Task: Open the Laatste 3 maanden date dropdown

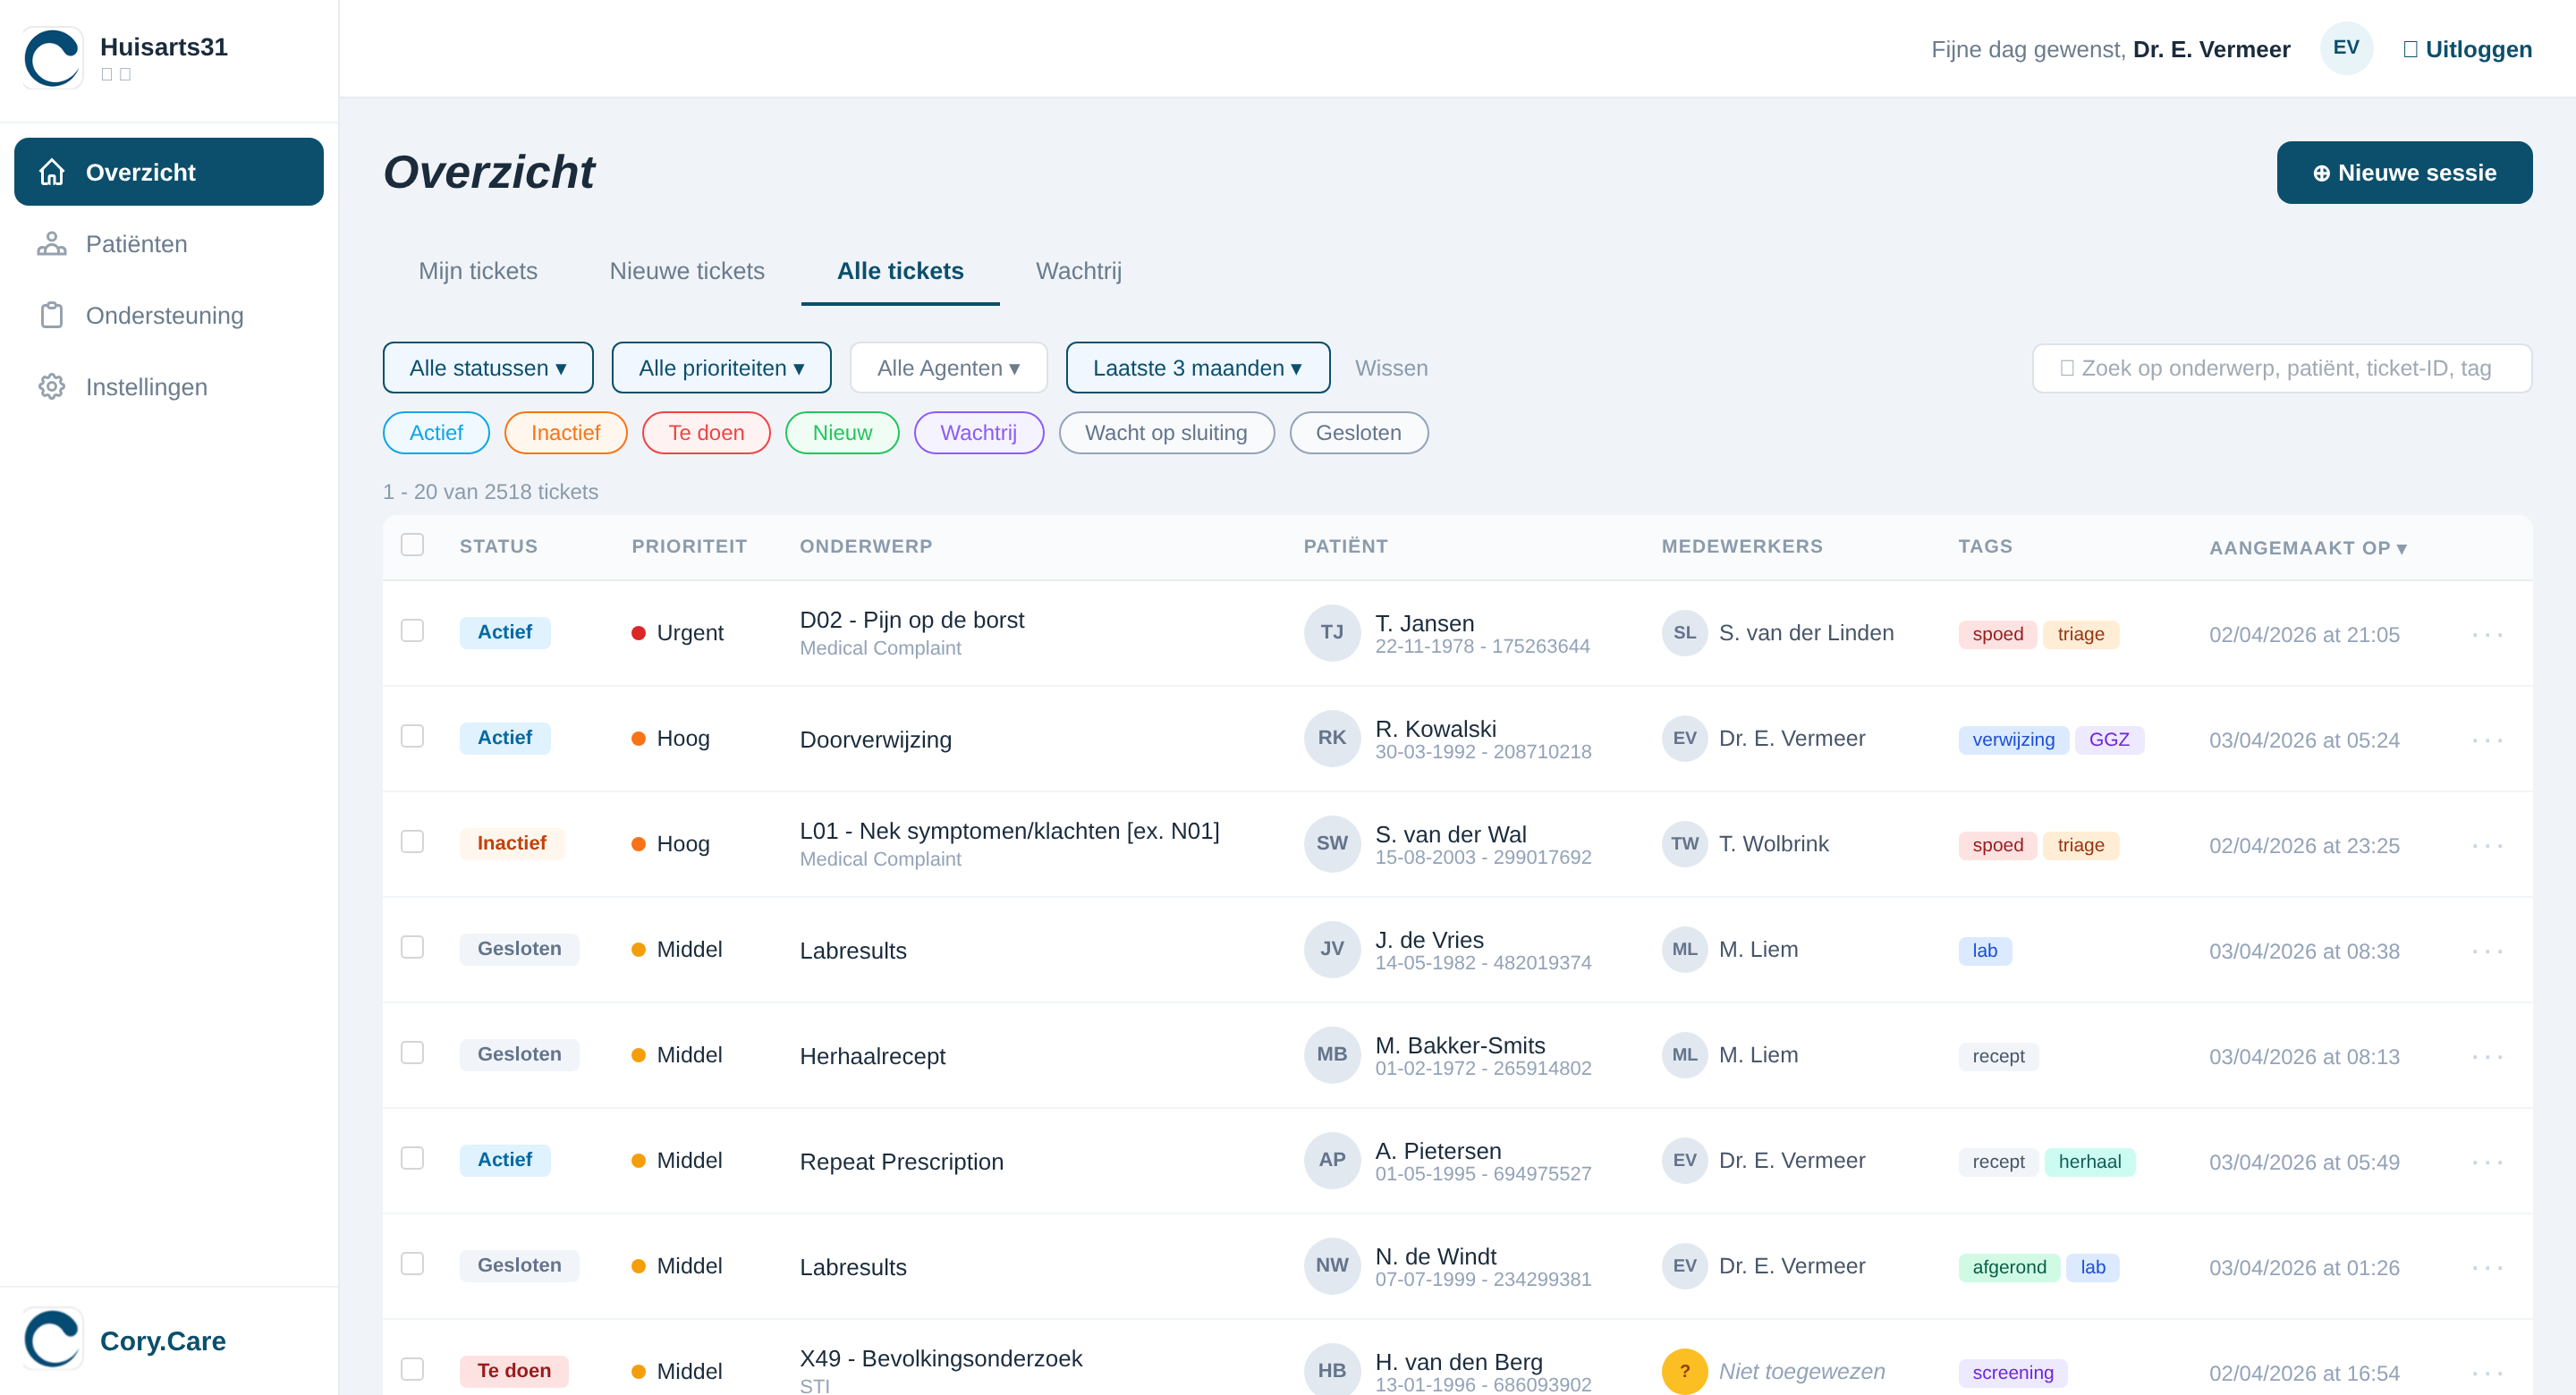Action: point(1197,368)
